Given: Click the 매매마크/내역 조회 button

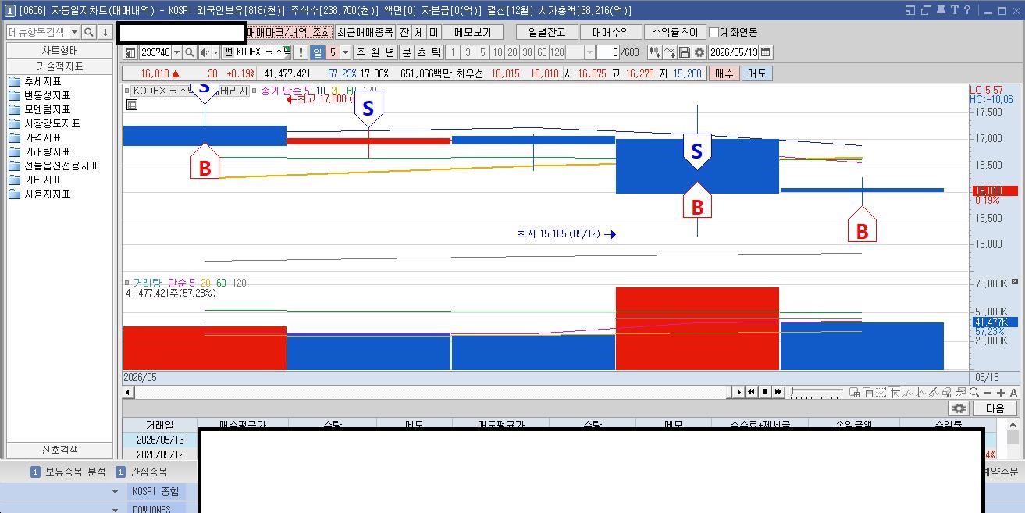Looking at the screenshot, I should click(x=290, y=32).
